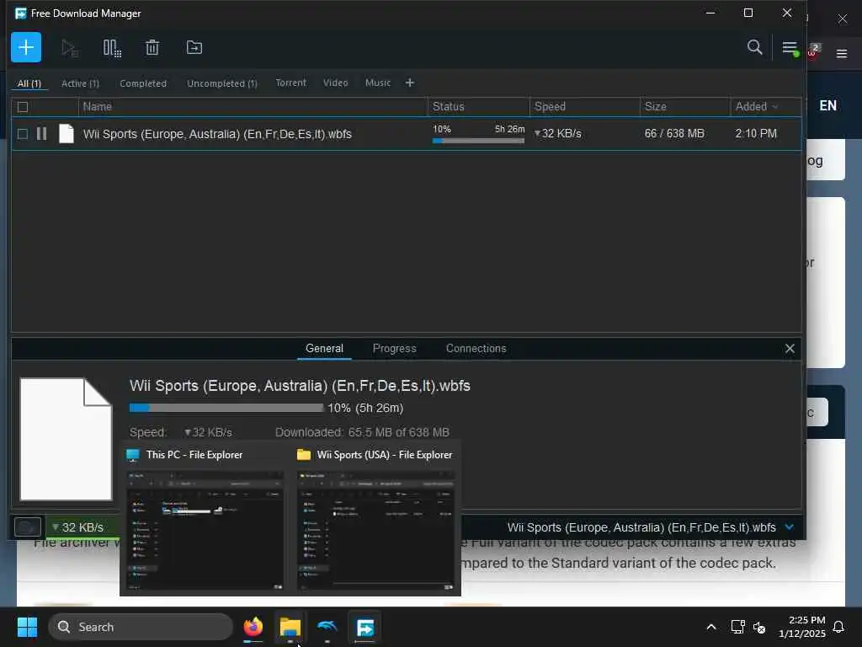Click the Wii Sports file icon in list
This screenshot has height=647, width=862.
tap(67, 134)
